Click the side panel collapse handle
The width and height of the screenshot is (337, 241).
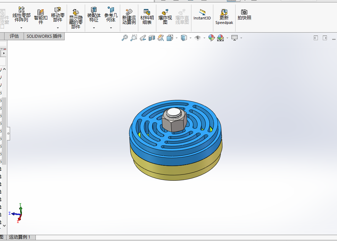[8, 134]
